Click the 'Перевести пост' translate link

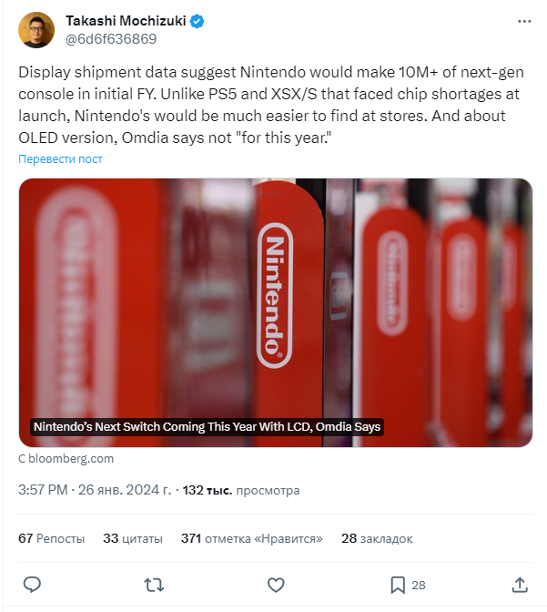tap(60, 158)
